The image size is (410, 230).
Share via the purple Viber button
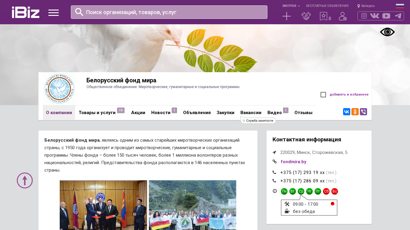click(363, 112)
